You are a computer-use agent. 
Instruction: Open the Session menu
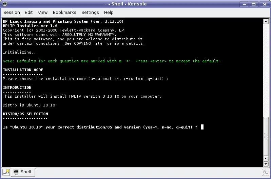(12, 13)
